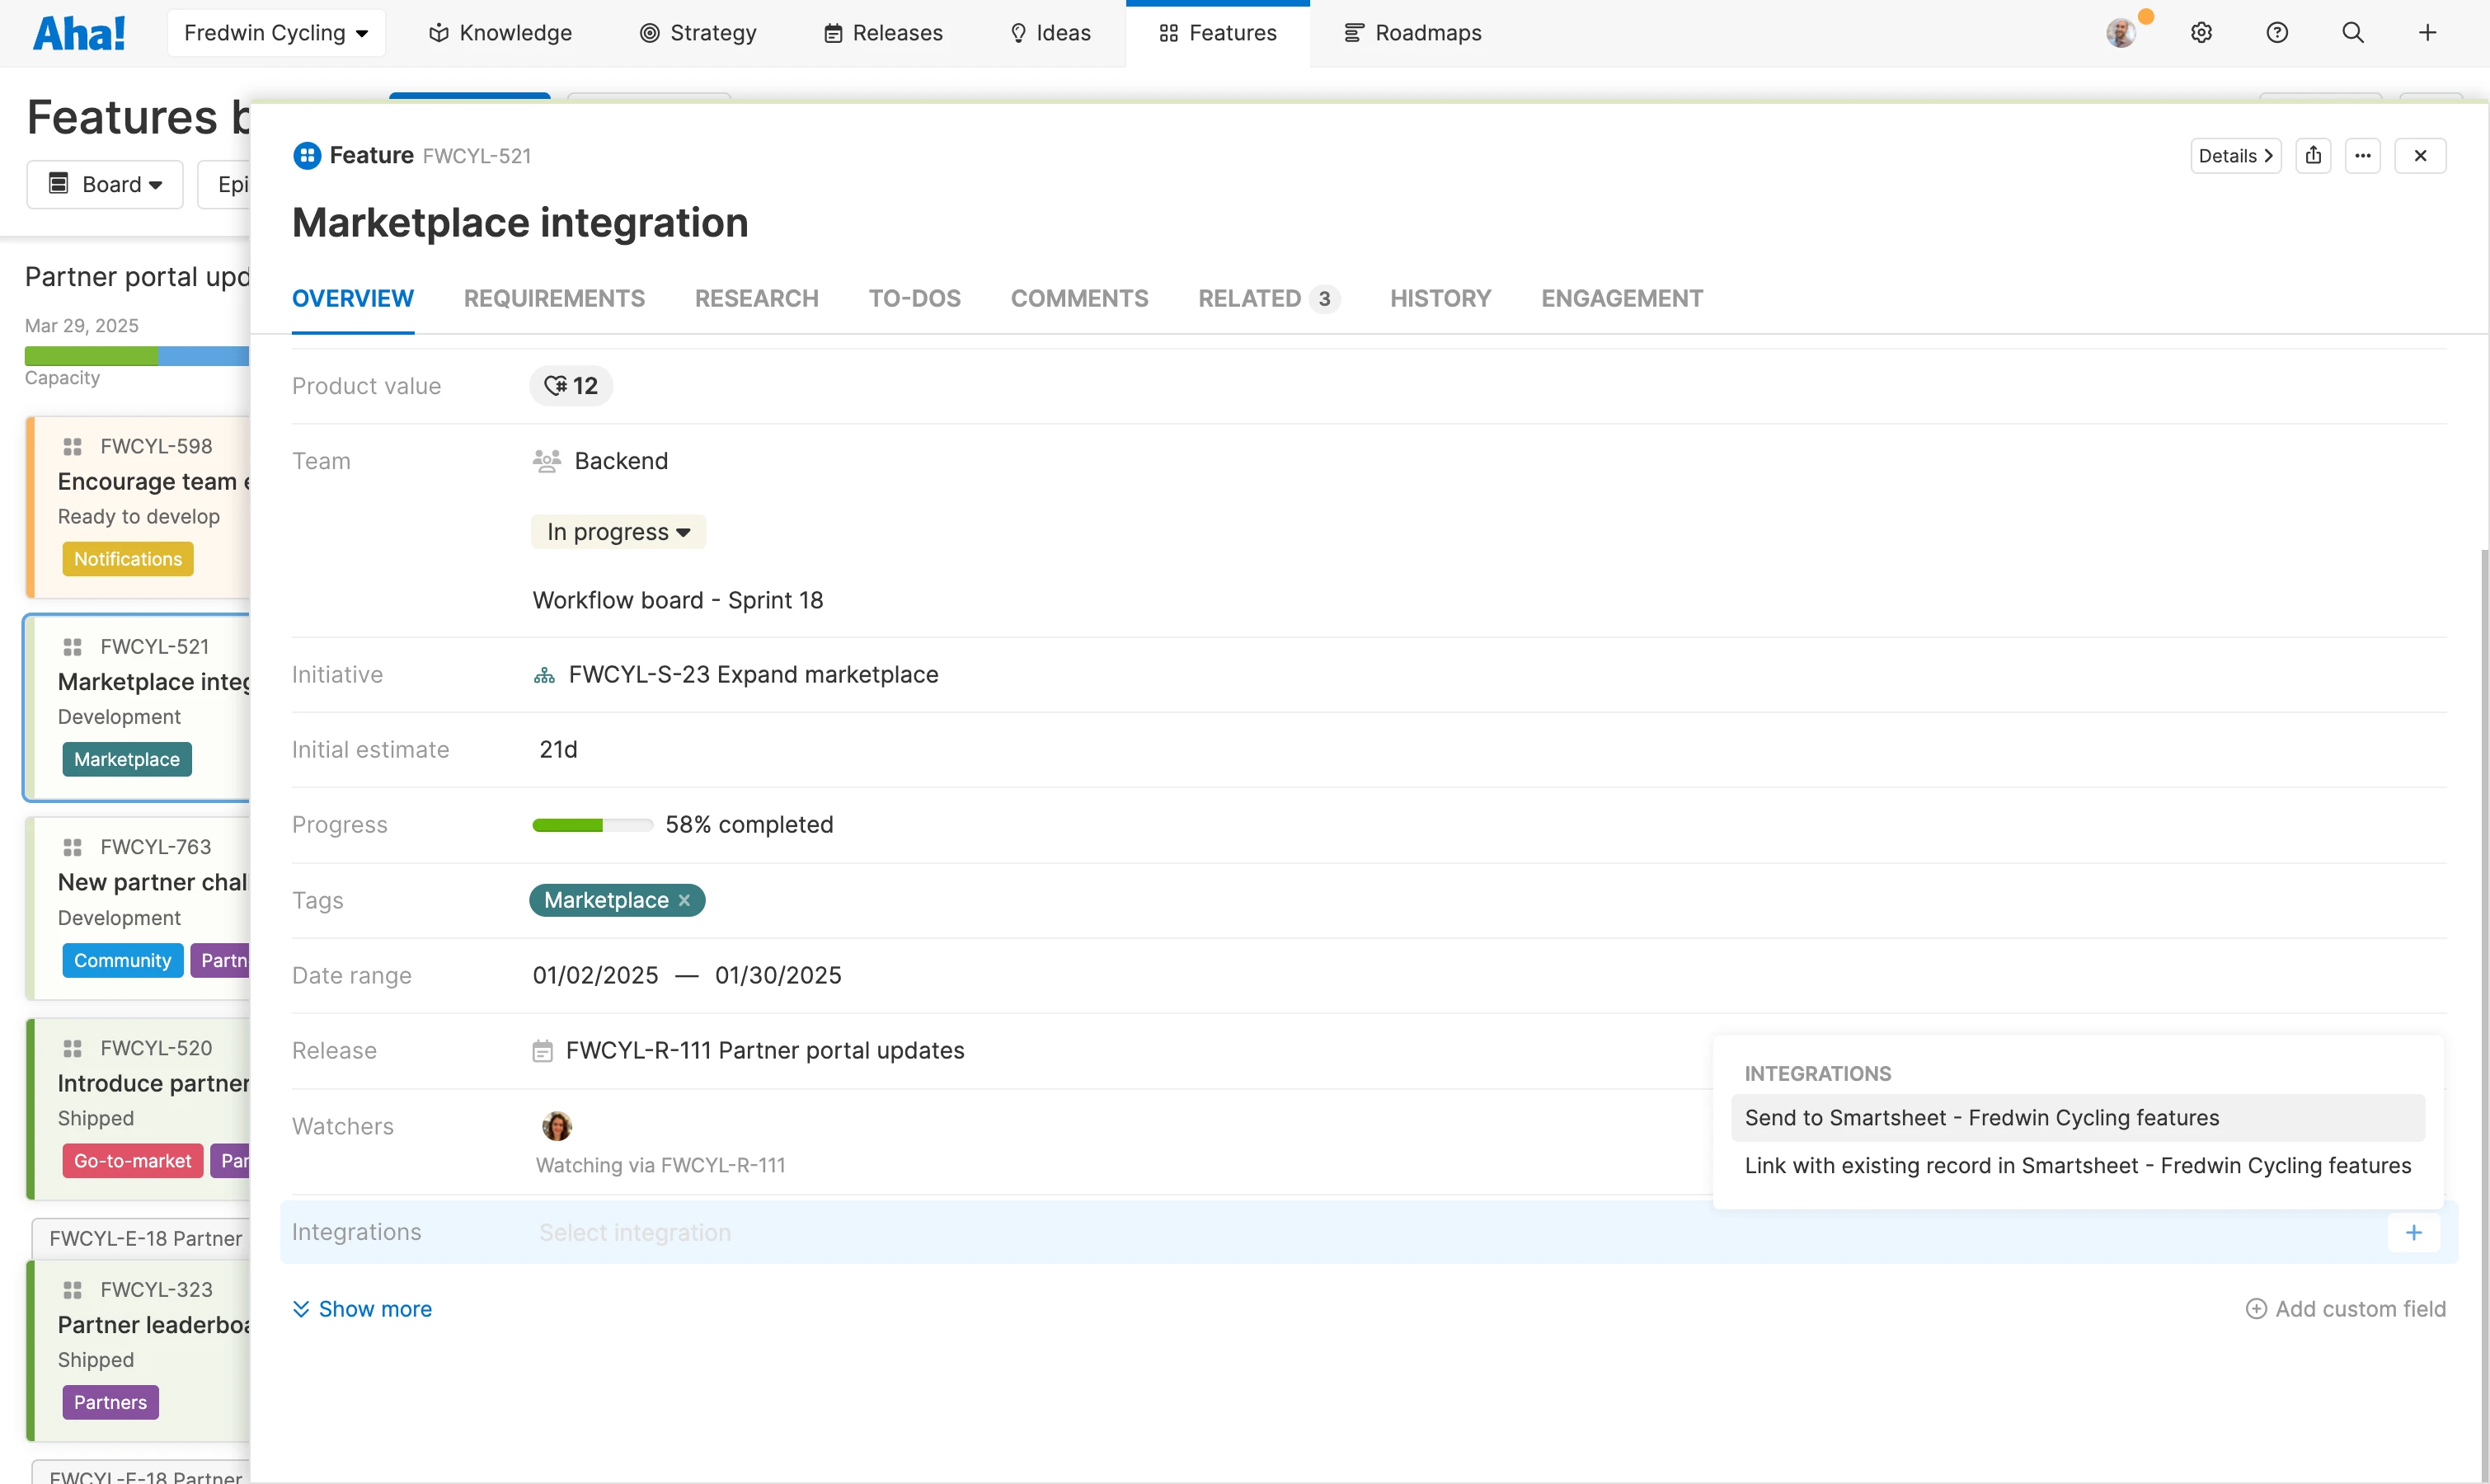This screenshot has width=2490, height=1484.
Task: Click the watcher avatar thumbnail
Action: click(557, 1126)
